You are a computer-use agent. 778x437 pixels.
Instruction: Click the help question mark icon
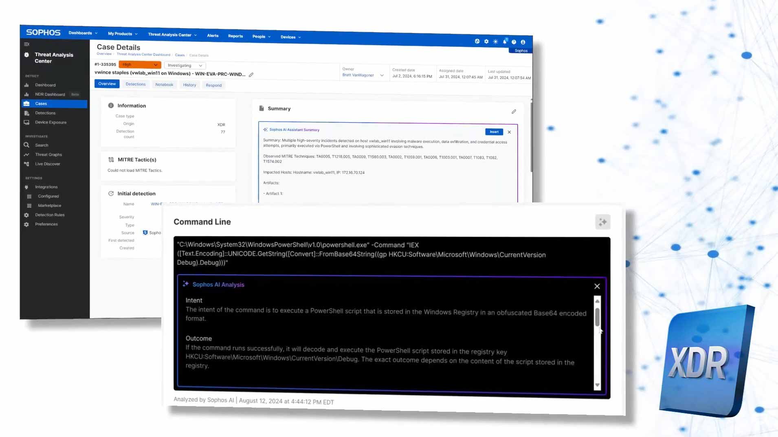pos(514,42)
